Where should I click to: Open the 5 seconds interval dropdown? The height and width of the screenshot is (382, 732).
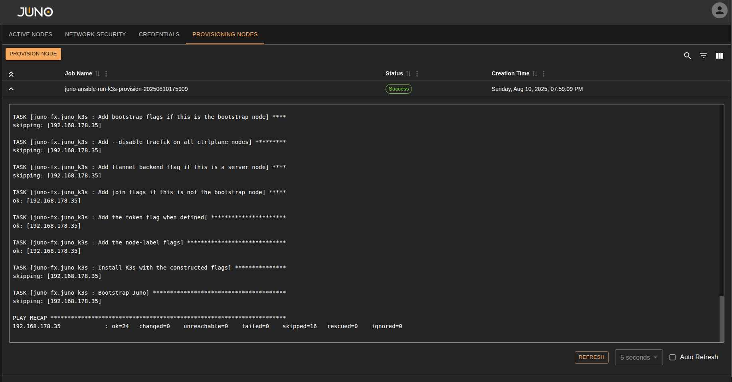tap(639, 357)
